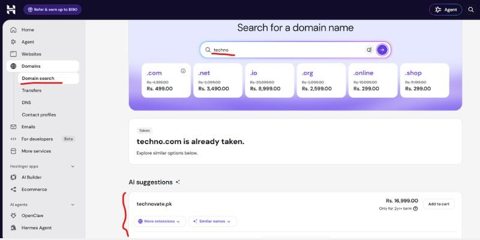This screenshot has height=240, width=480.
Task: Open the Transfers submenu item
Action: 32,91
